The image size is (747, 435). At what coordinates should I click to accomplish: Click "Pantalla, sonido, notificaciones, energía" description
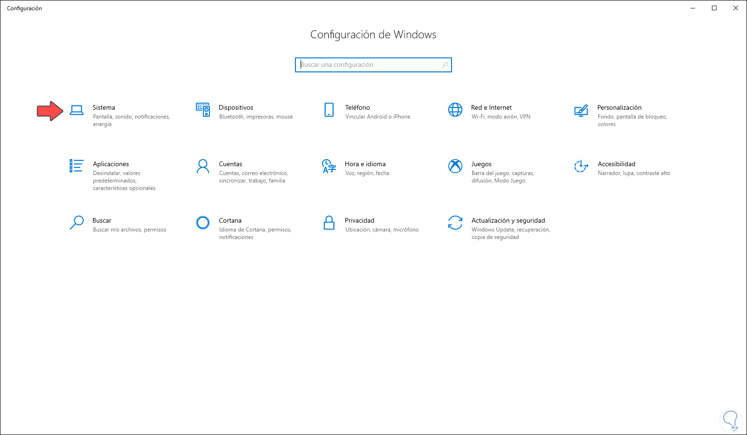(x=131, y=120)
